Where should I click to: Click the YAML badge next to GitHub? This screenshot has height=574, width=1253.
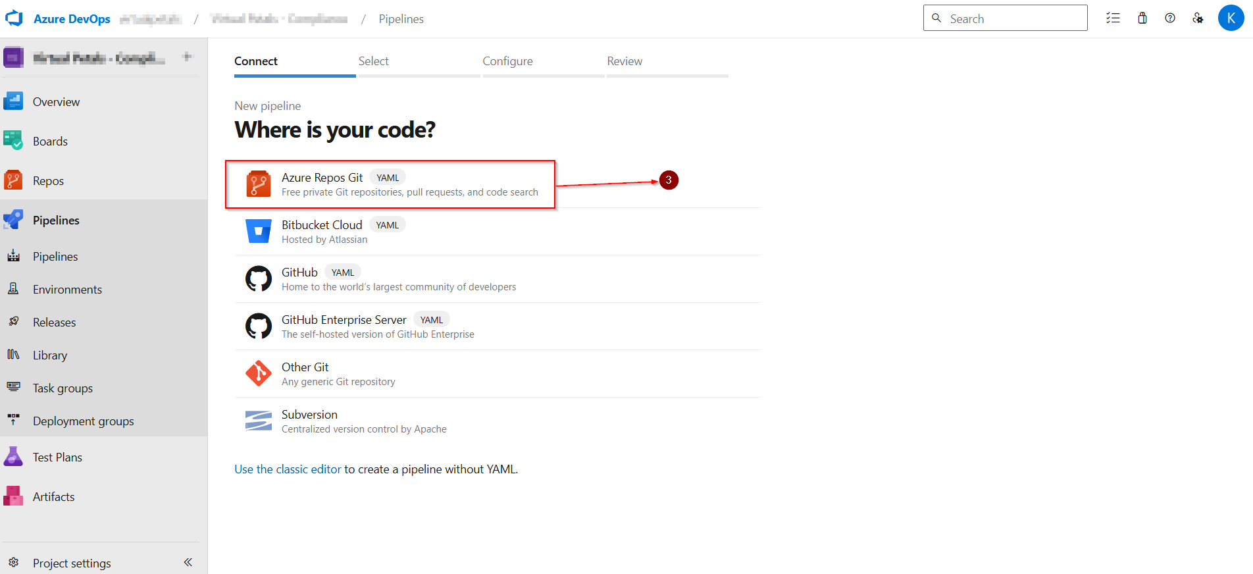pyautogui.click(x=343, y=273)
